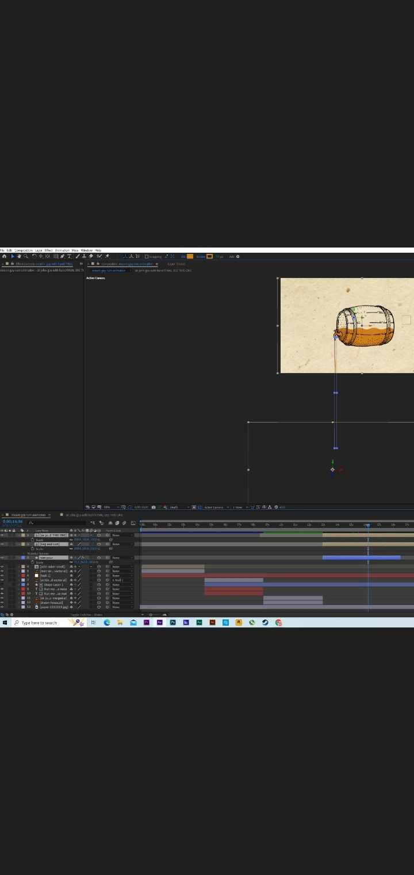Image resolution: width=414 pixels, height=875 pixels.
Task: Click the Home icon in toolbar
Action: (4, 256)
